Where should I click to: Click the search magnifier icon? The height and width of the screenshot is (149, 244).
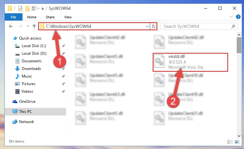point(233,26)
